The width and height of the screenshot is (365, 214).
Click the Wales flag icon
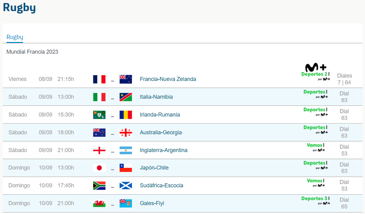(99, 203)
